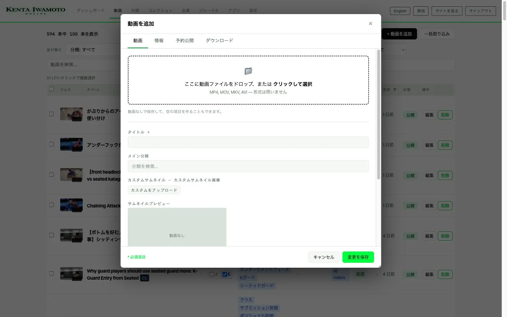Open thumbnail of Chaining Attack video row
507x317 pixels.
coord(71,205)
